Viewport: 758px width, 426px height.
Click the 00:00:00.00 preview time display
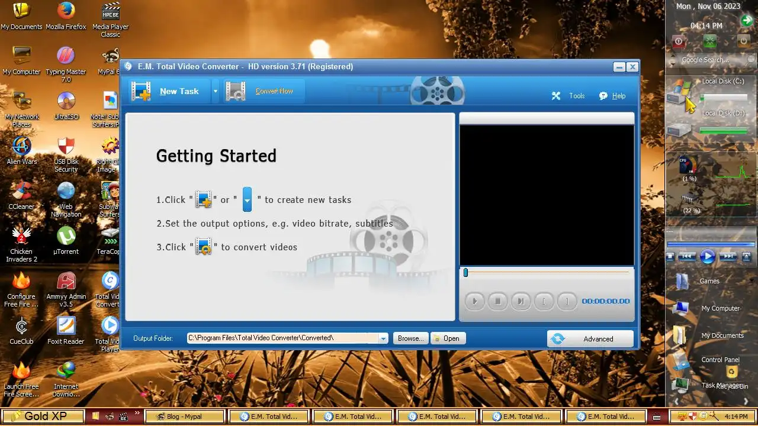[x=606, y=301]
